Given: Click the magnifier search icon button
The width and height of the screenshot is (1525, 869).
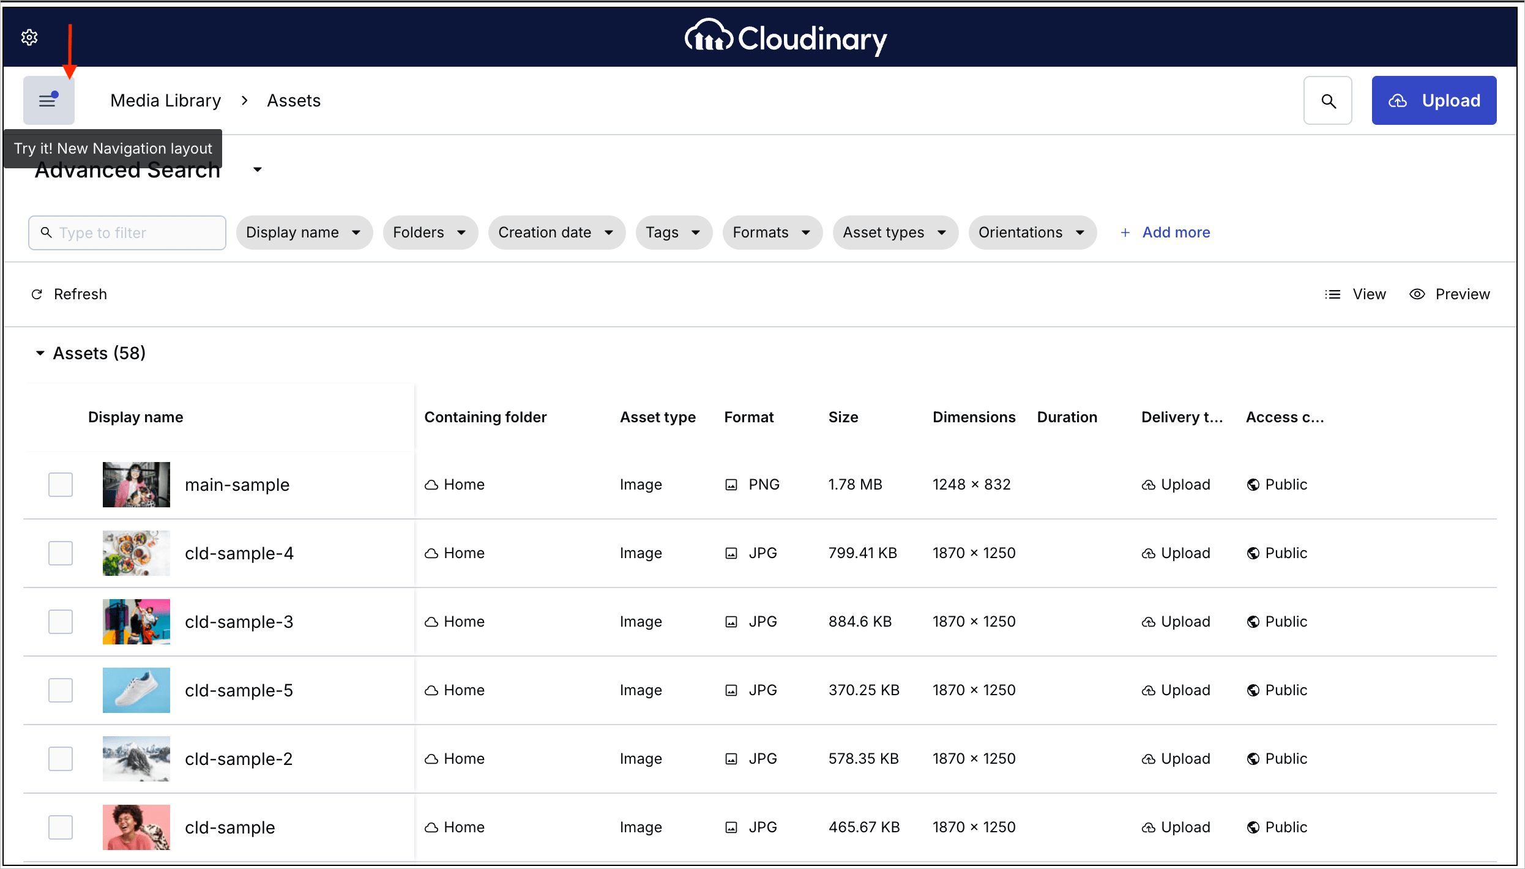Looking at the screenshot, I should click(1327, 100).
